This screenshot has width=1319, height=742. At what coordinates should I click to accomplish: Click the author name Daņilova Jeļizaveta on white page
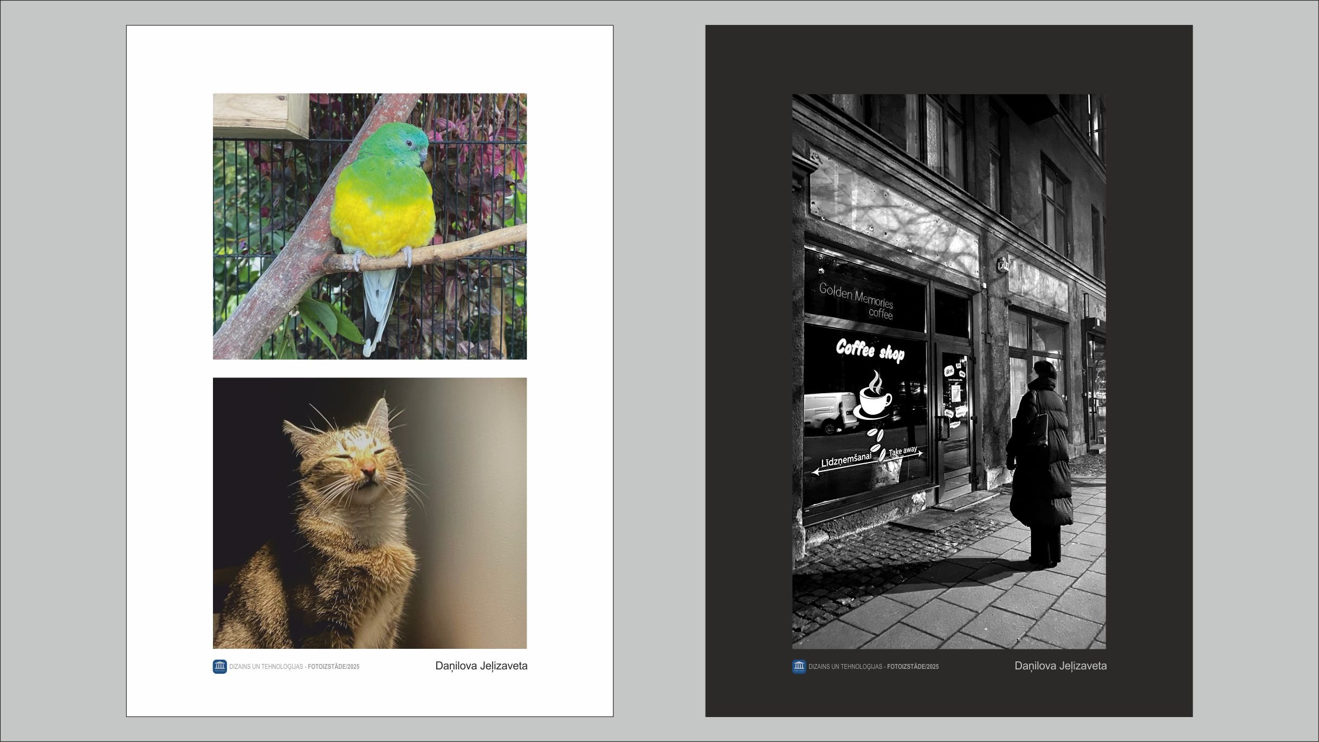481,666
